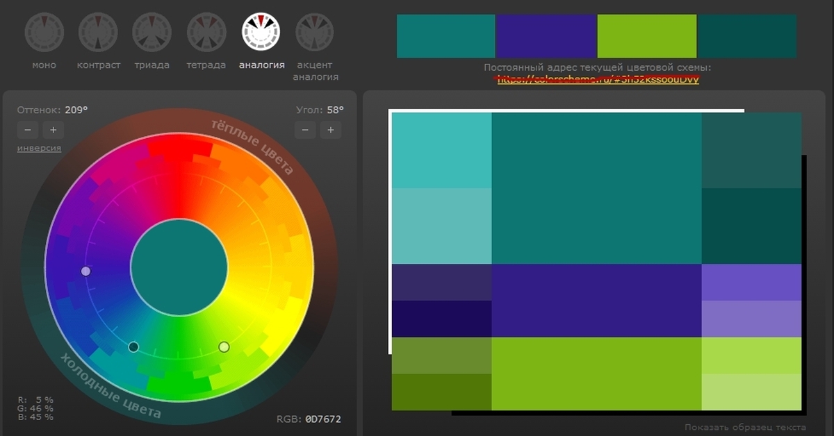Click the light green wheel handle
Image resolution: width=834 pixels, height=436 pixels.
click(x=224, y=346)
